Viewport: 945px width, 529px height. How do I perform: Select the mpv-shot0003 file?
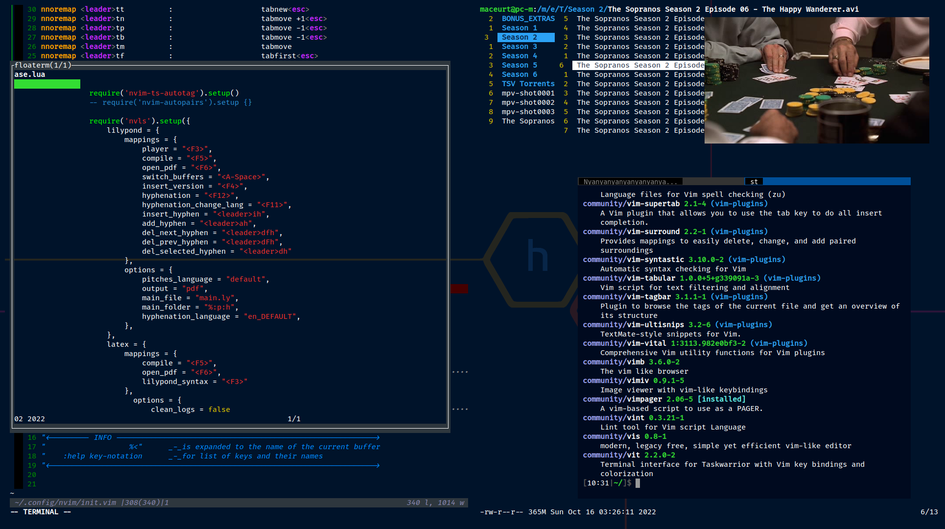[528, 112]
